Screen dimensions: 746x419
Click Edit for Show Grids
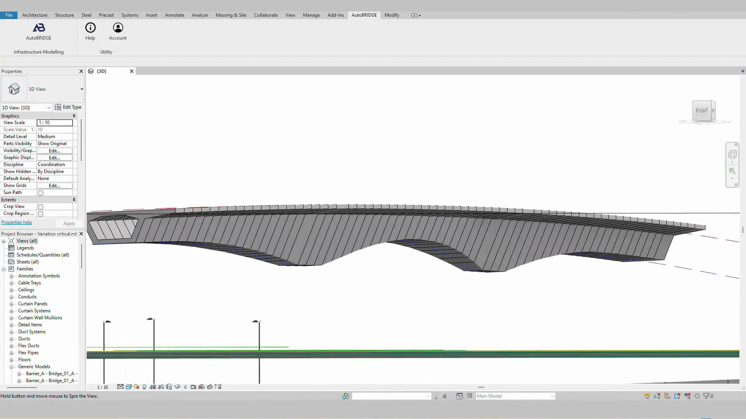click(x=54, y=185)
